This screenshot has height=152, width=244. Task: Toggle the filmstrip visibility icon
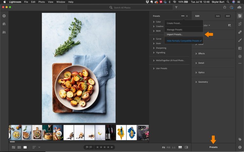pos(180,147)
